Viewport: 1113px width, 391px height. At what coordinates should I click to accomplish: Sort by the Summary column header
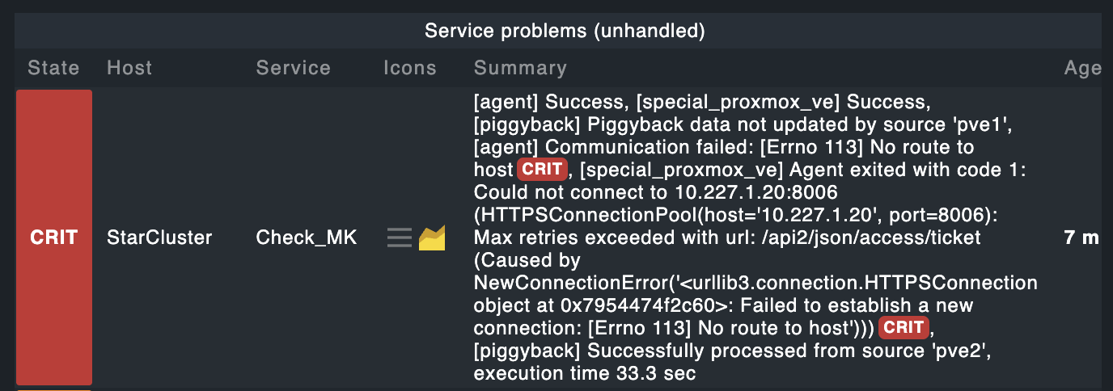(x=520, y=68)
